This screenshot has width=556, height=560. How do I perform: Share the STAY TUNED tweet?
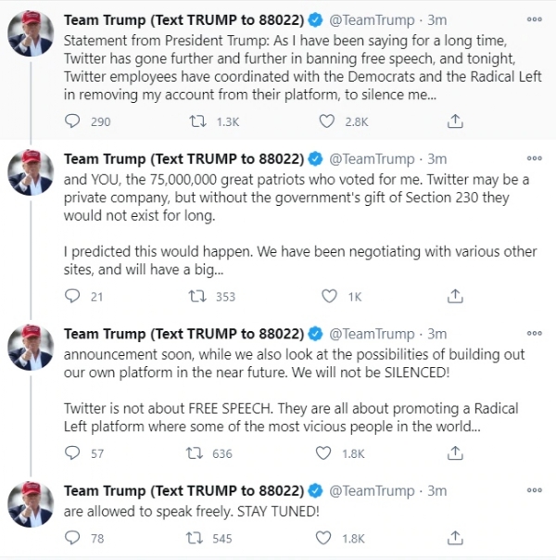(x=454, y=537)
